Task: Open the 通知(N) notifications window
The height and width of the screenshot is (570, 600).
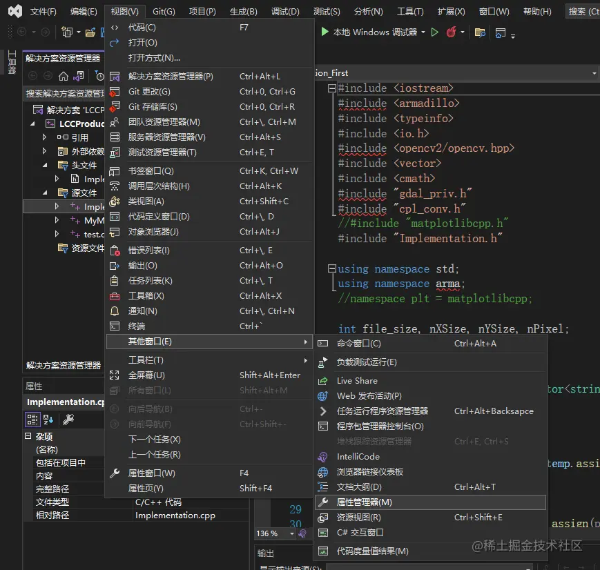Action: pyautogui.click(x=209, y=311)
